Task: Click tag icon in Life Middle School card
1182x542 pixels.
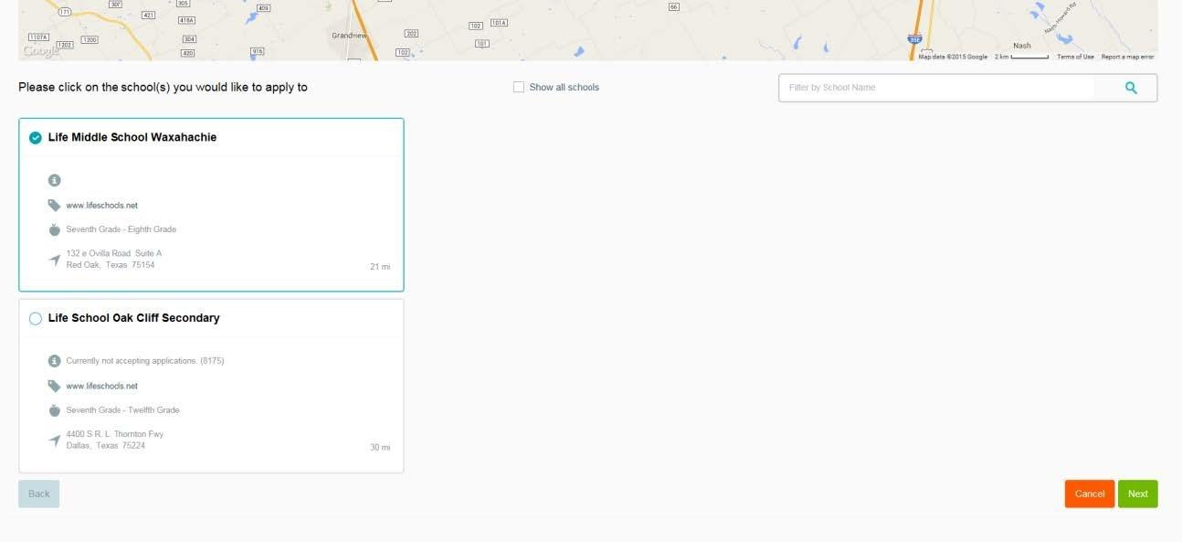Action: (x=54, y=206)
